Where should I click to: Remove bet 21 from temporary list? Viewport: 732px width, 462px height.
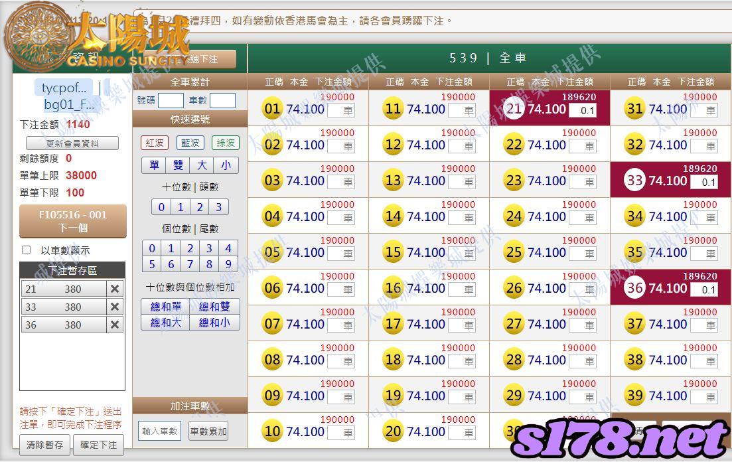pyautogui.click(x=115, y=289)
